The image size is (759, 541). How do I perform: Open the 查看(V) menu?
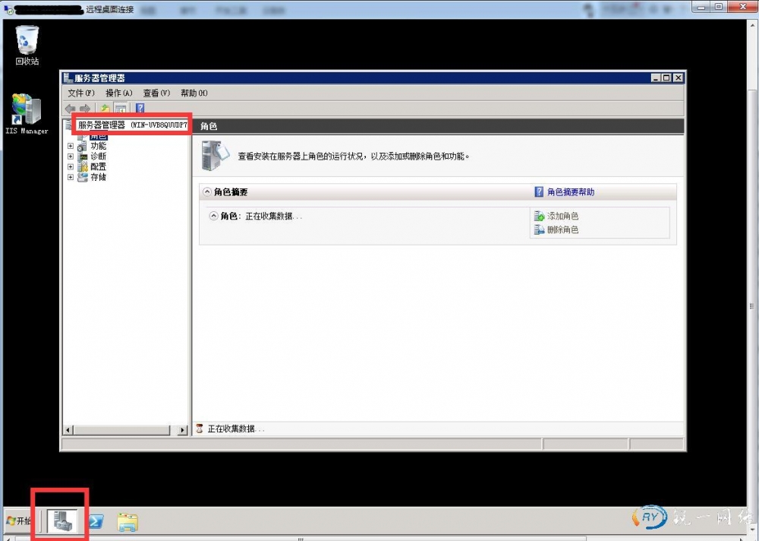(x=156, y=93)
